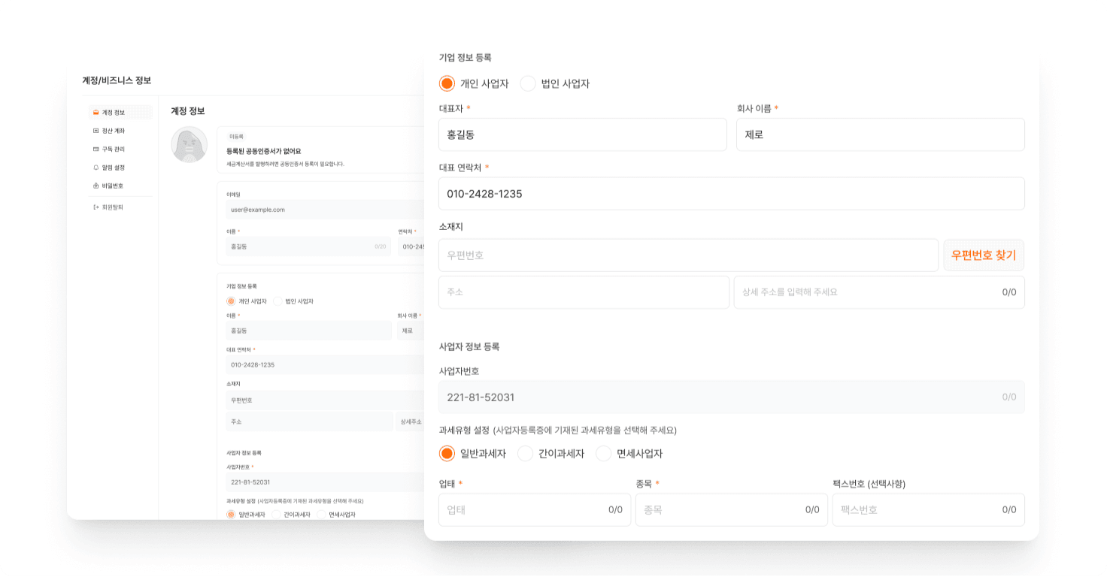Click the 미등록 status badge
The width and height of the screenshot is (1107, 577).
[237, 137]
